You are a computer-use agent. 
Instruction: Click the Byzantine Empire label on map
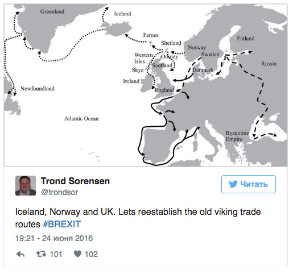(237, 136)
